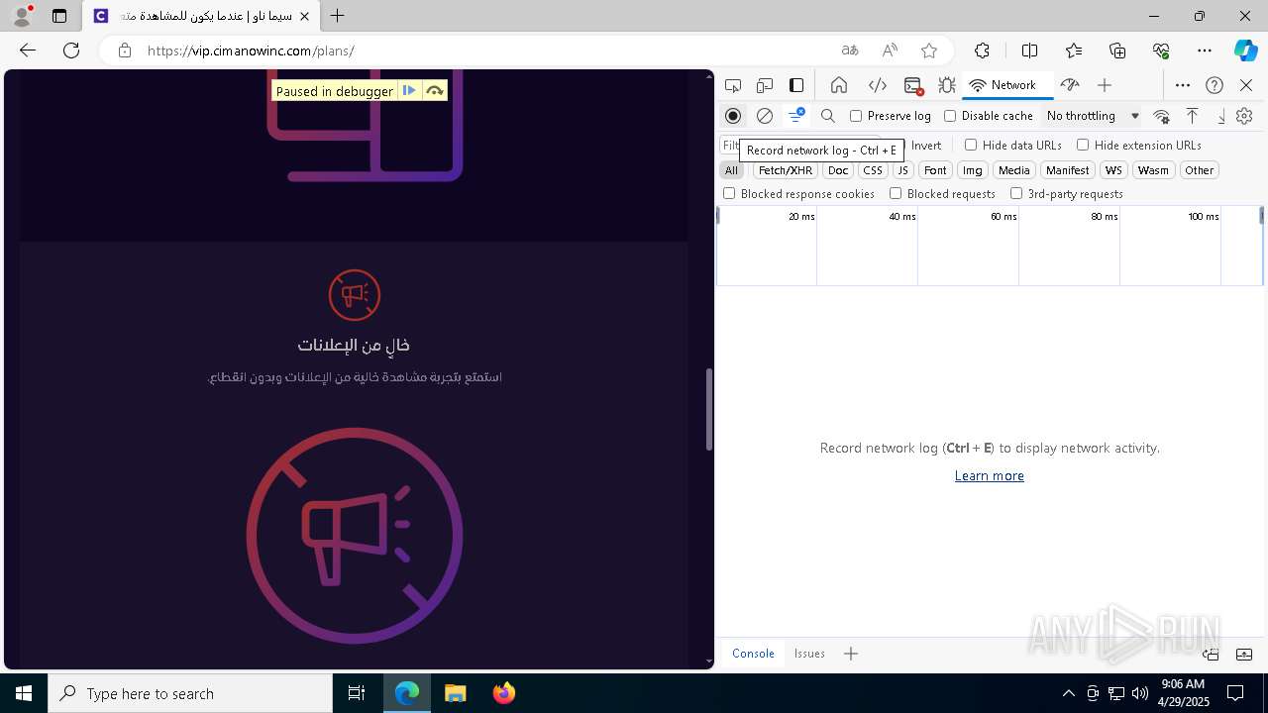Filter requests by Wasm type
Image resolution: width=1268 pixels, height=713 pixels.
(x=1153, y=170)
